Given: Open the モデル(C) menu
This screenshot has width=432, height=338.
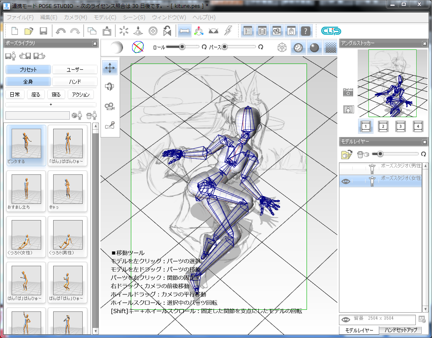Looking at the screenshot, I should (105, 17).
